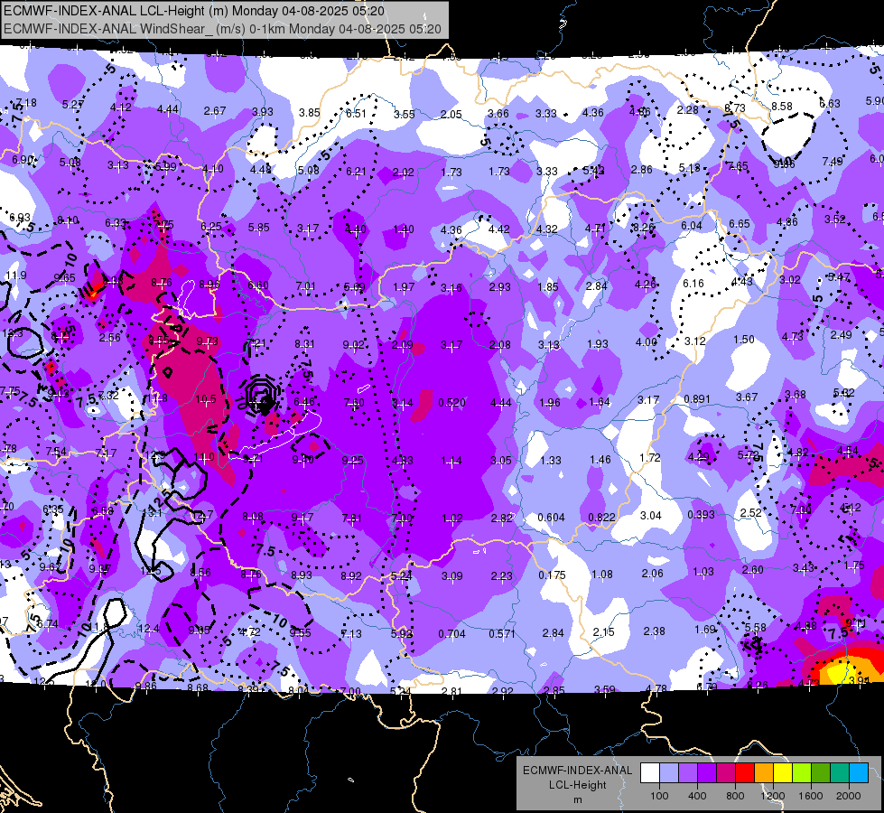Image resolution: width=884 pixels, height=813 pixels.
Task: Pick the dark green legend swatch
Action: 821,772
